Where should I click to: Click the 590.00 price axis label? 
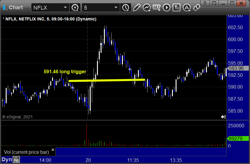235,87
